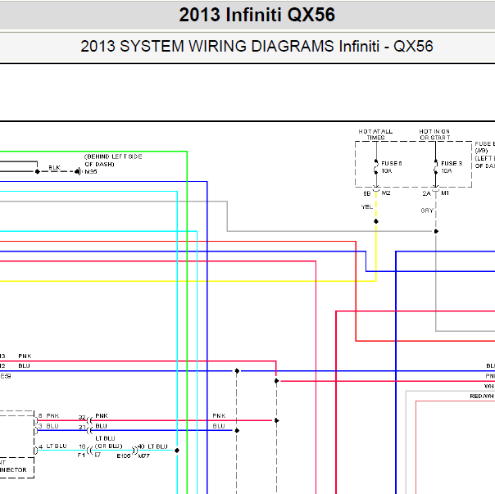Select the "M2" connector label
Image resolution: width=495 pixels, height=494 pixels.
coord(386,193)
